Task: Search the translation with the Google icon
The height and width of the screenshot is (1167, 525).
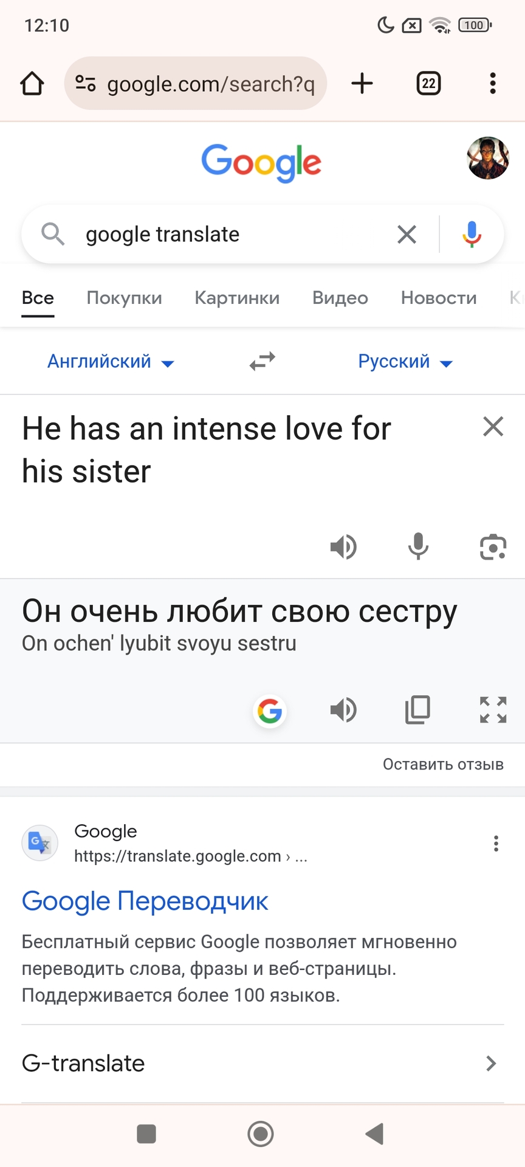Action: 270,711
